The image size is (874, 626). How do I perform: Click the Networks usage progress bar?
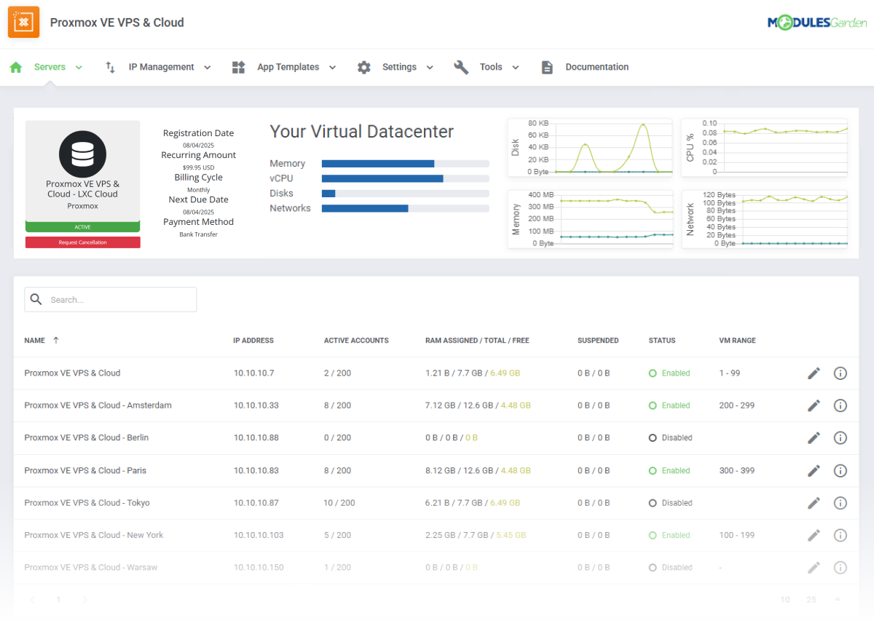[406, 208]
